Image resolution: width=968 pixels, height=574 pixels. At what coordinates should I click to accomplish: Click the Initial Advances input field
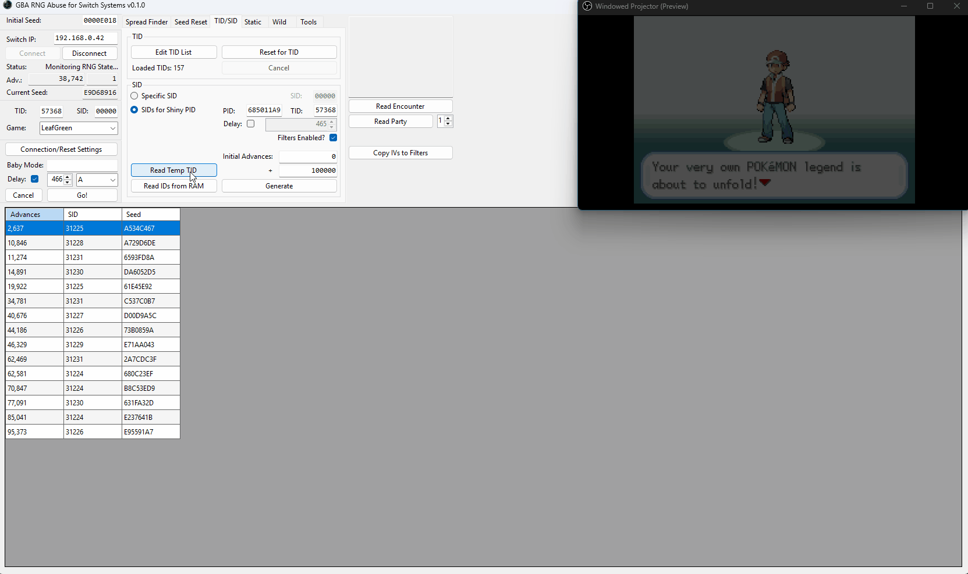[x=308, y=156]
